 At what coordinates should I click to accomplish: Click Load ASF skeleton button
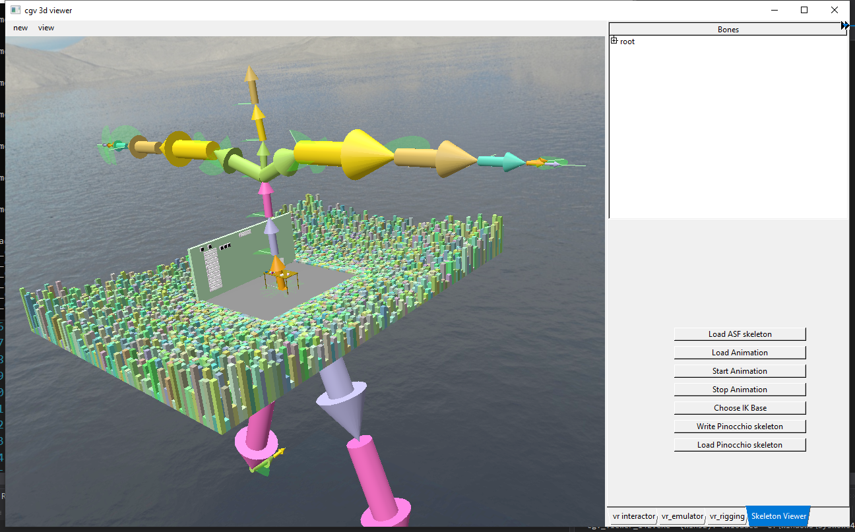click(x=740, y=334)
